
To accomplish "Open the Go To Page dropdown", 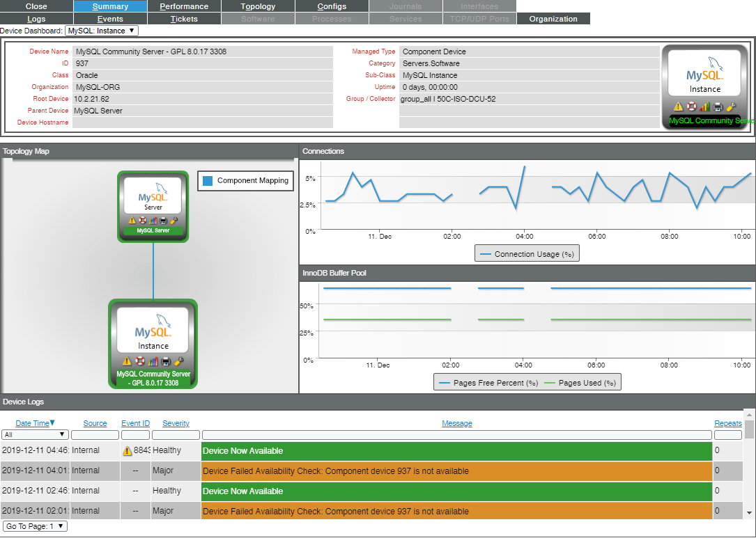I will 35,526.
